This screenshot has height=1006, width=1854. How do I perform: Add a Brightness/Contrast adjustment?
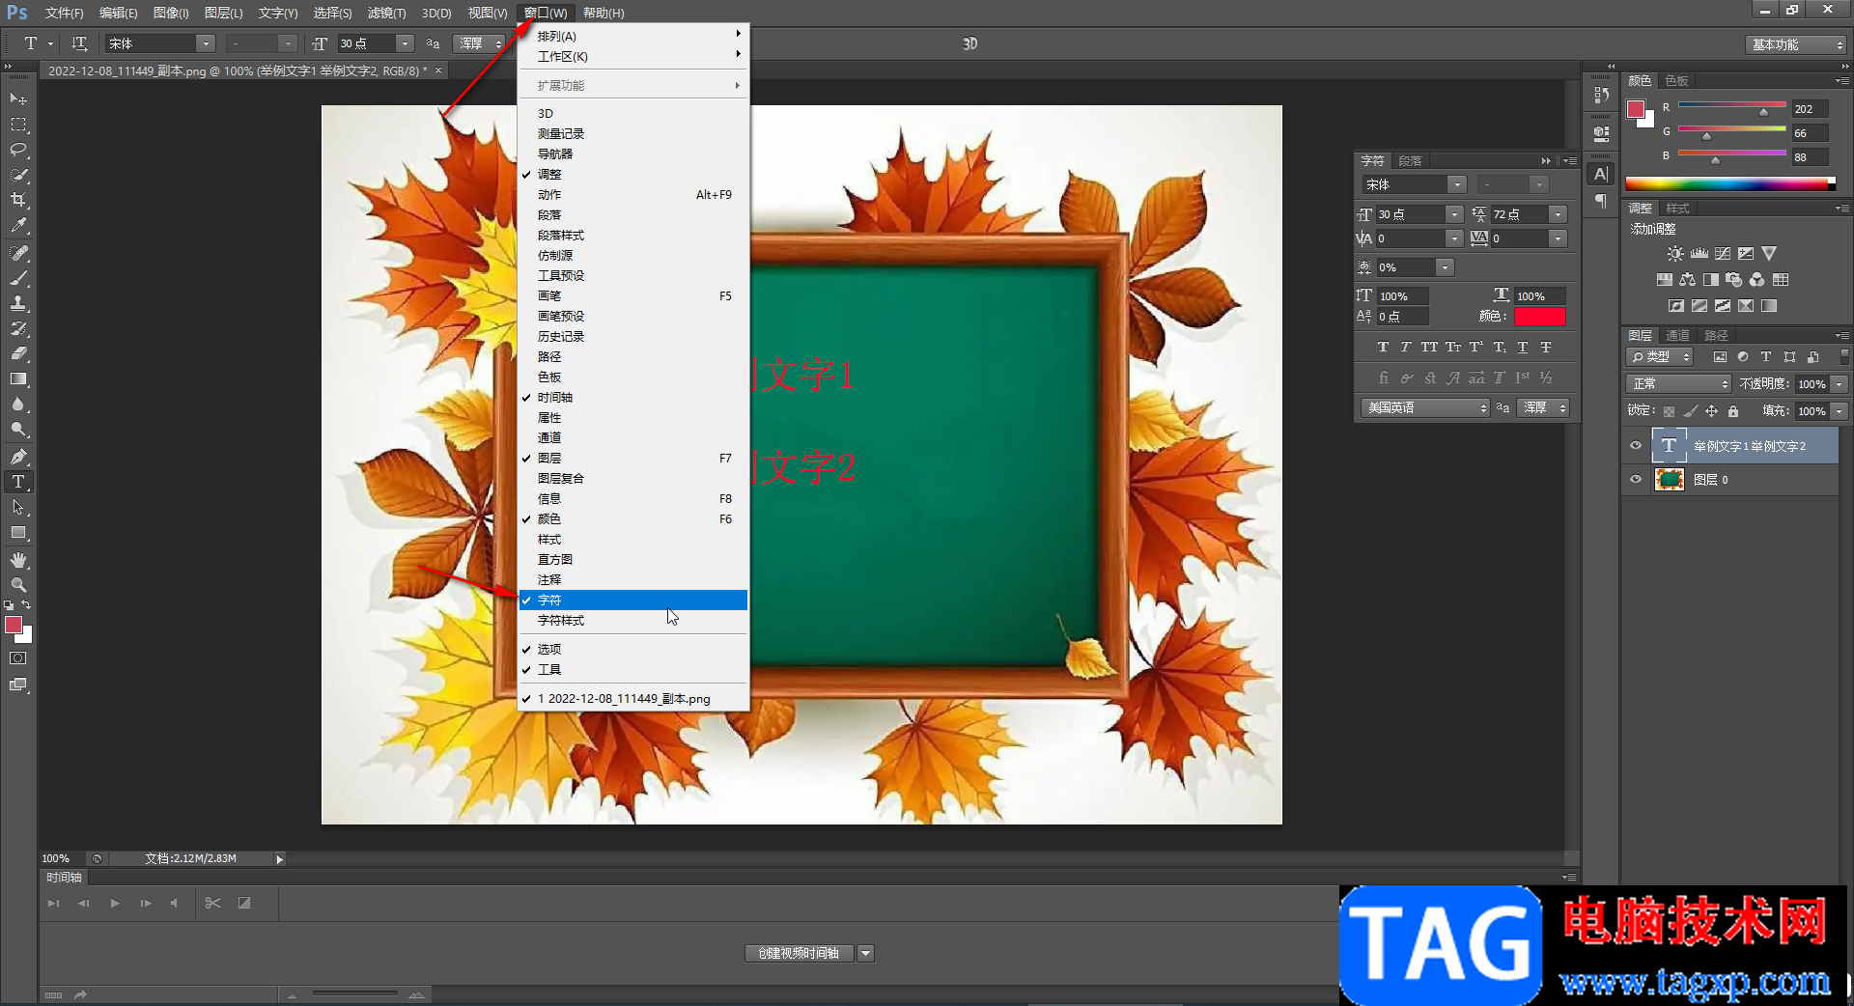(1675, 254)
